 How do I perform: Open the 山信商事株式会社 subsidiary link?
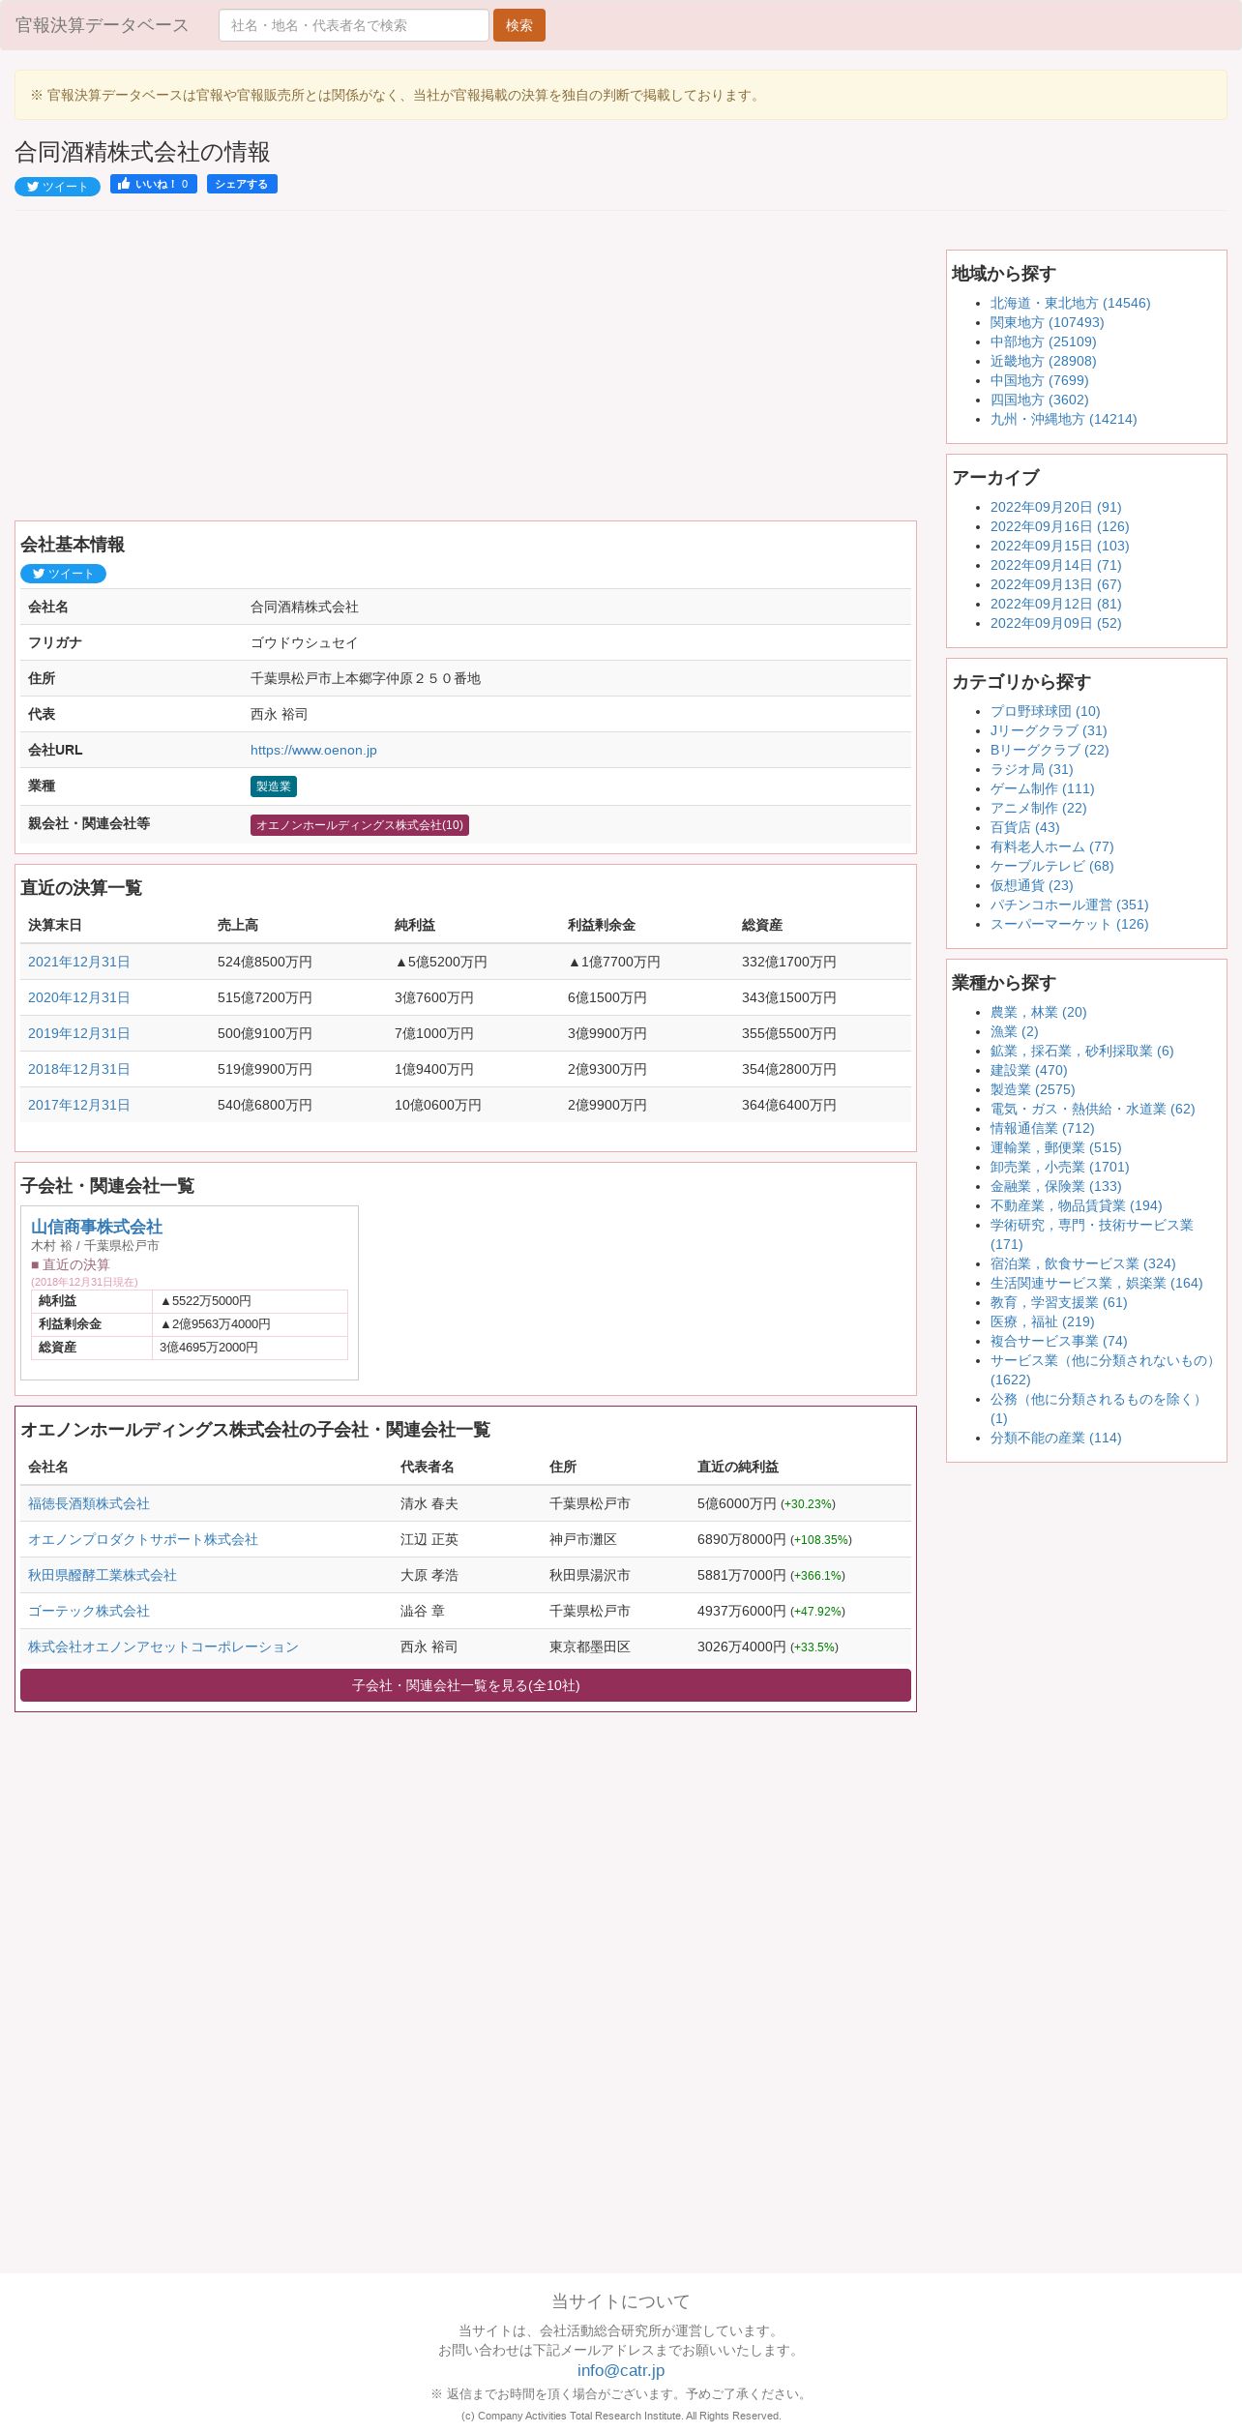97,1227
